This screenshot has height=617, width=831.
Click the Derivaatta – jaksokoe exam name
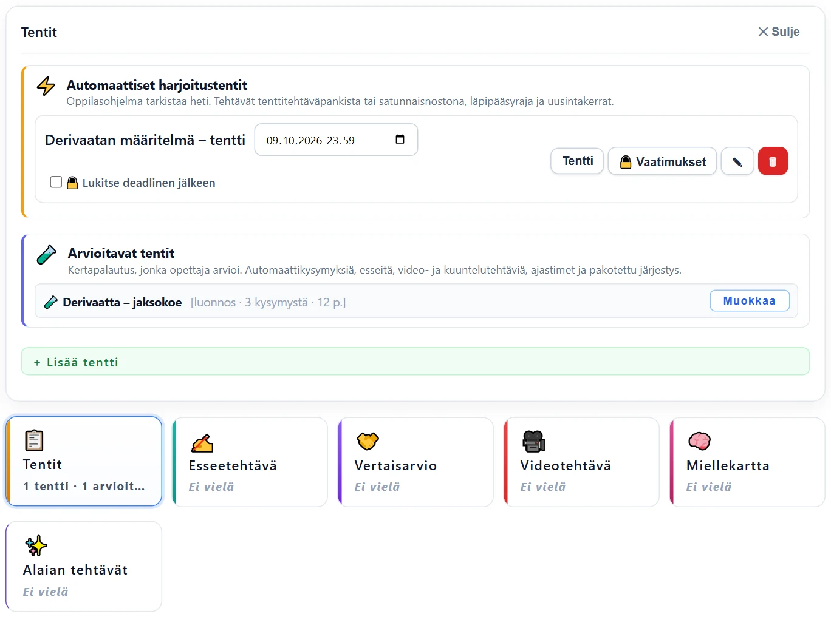pos(122,302)
